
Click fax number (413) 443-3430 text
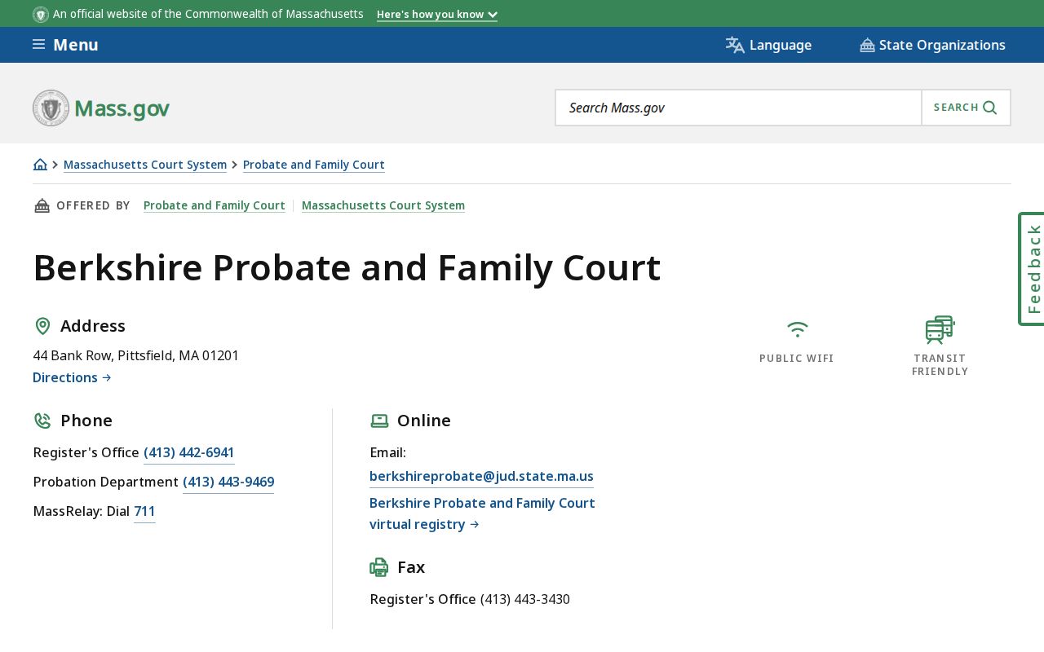(525, 599)
